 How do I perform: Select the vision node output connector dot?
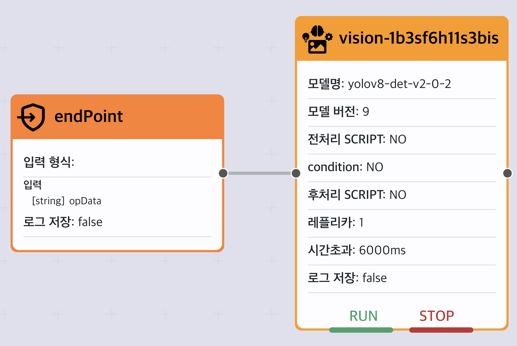[x=507, y=173]
